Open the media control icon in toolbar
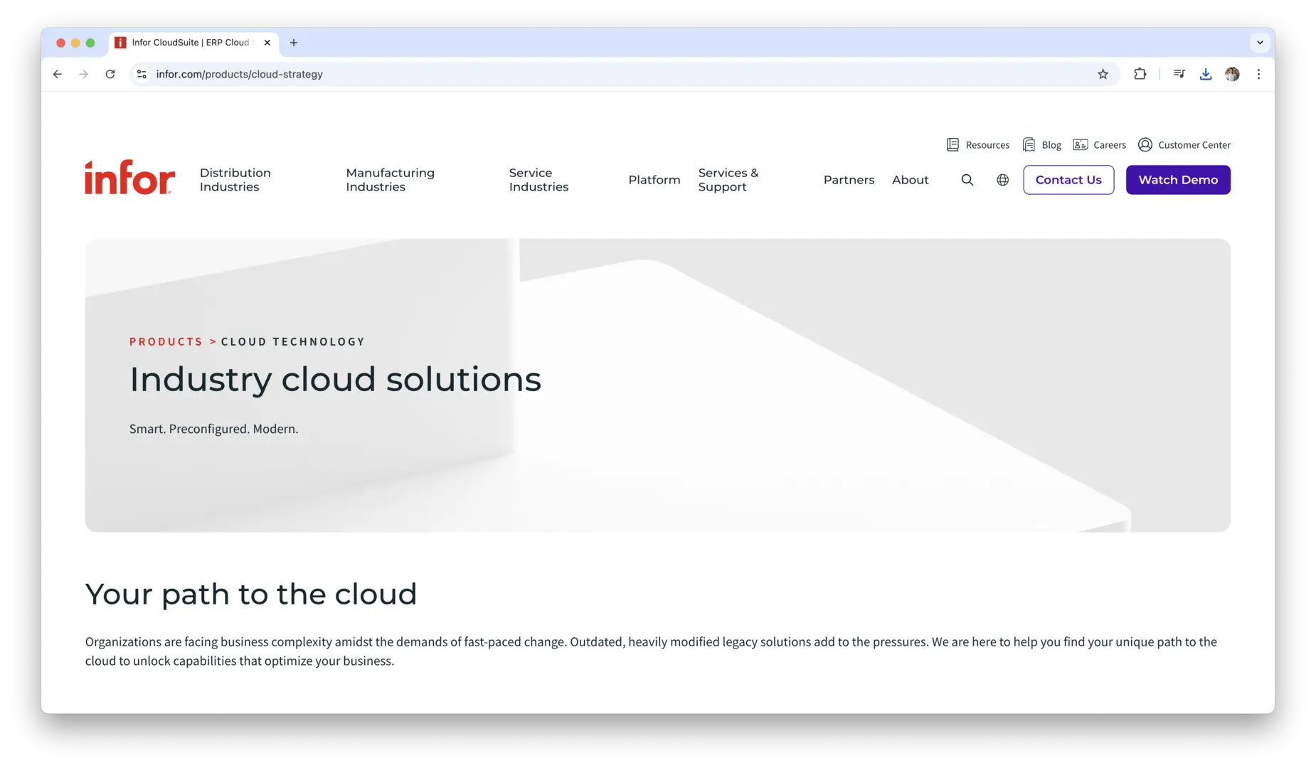 [1179, 74]
